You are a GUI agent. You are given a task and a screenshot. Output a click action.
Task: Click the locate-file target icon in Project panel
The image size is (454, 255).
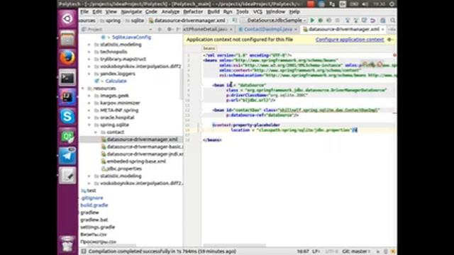click(x=160, y=29)
